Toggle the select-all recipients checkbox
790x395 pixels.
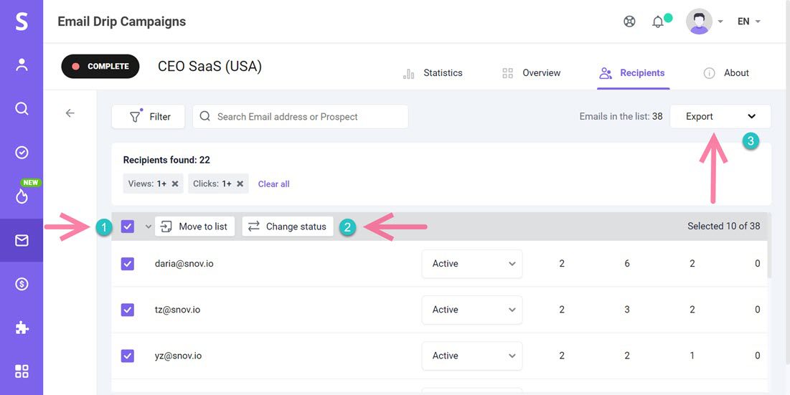click(x=128, y=227)
